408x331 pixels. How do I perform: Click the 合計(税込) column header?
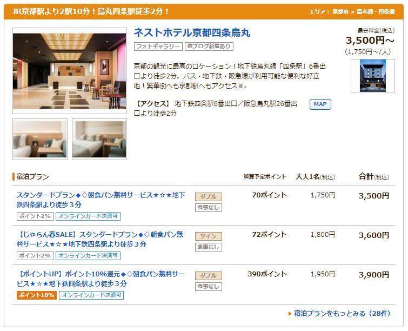(374, 176)
